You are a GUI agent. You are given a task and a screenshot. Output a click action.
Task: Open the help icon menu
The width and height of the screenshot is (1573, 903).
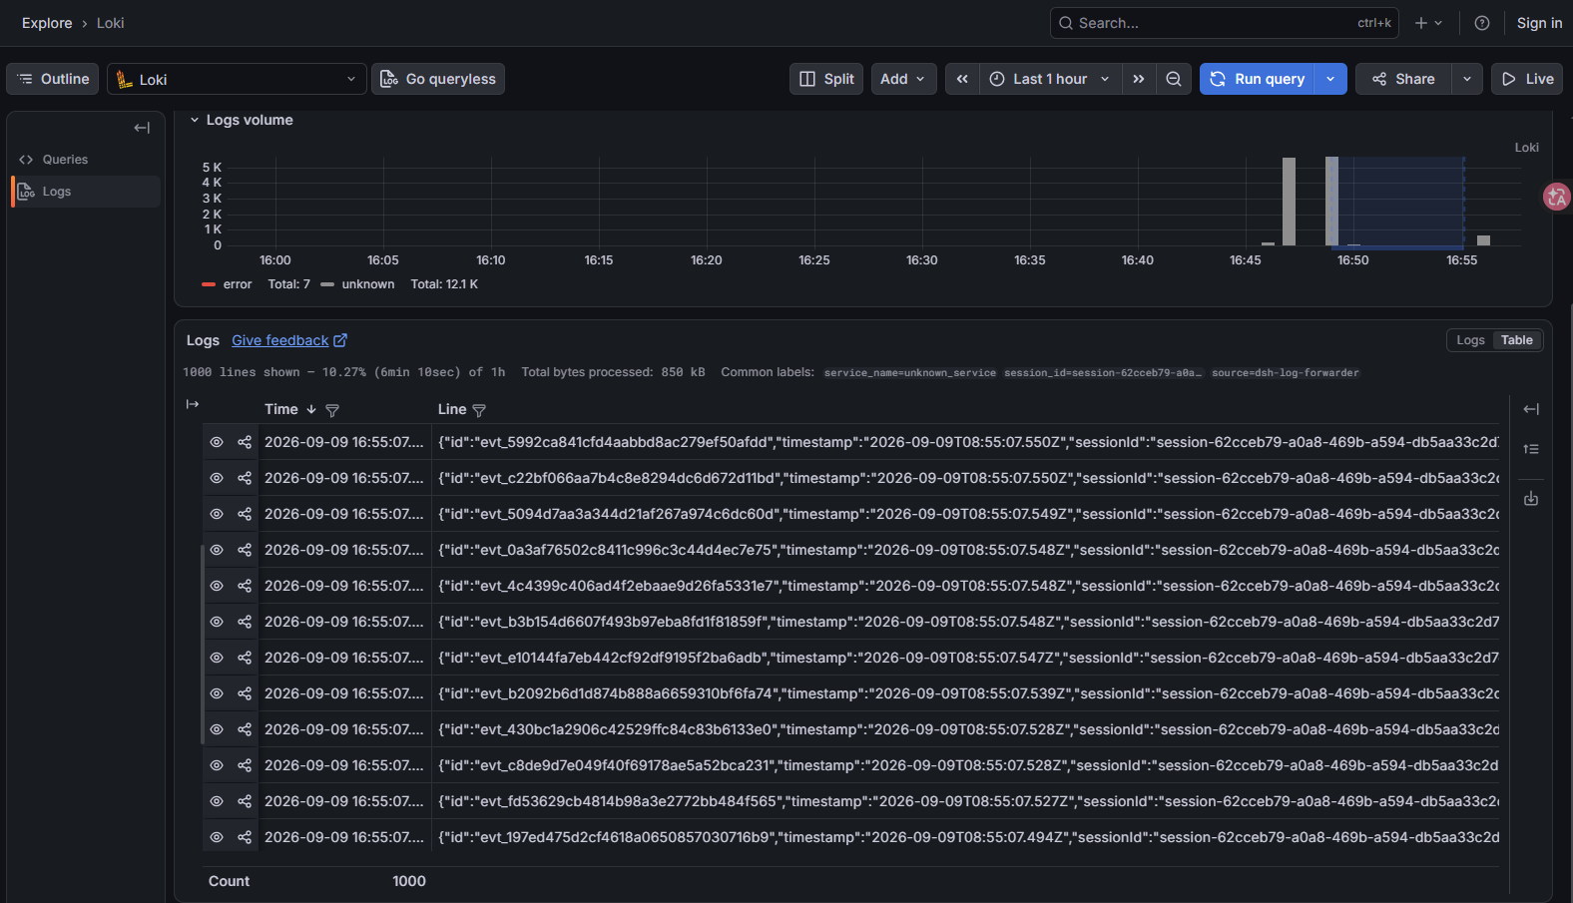[x=1482, y=23]
